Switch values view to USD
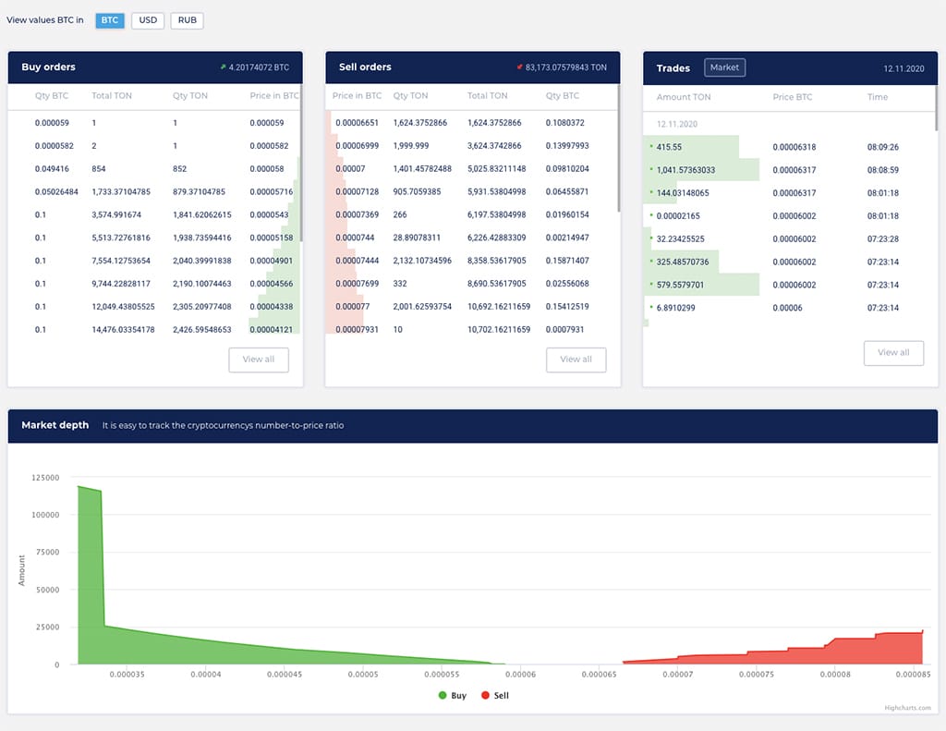This screenshot has width=946, height=731. coord(148,20)
